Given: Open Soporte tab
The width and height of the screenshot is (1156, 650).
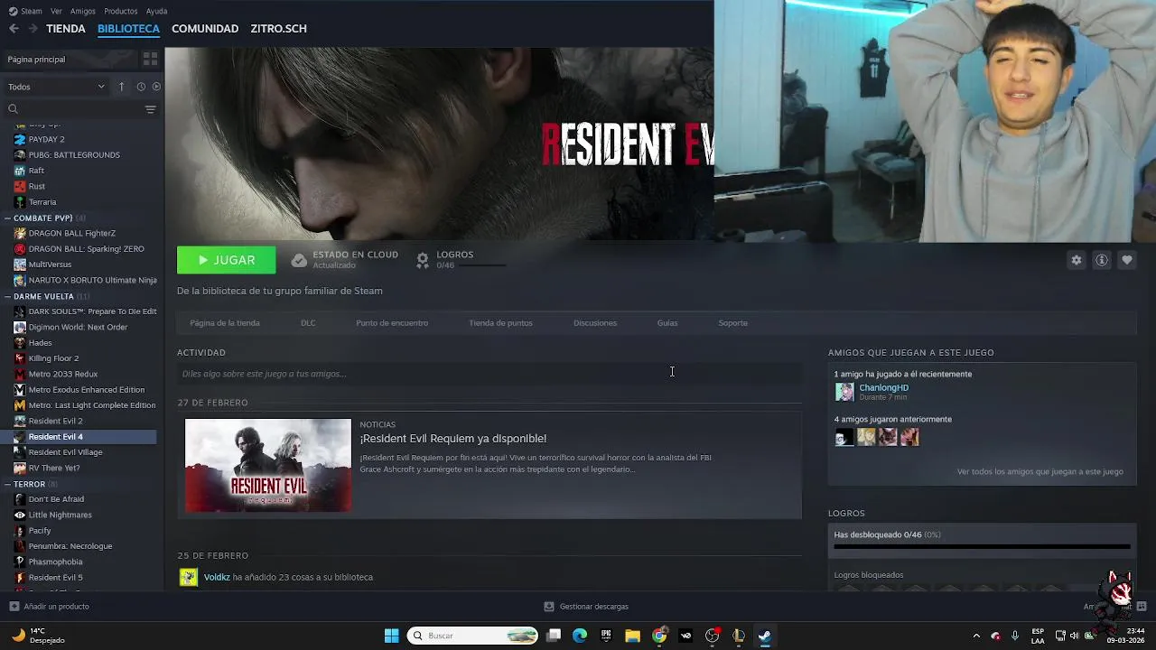Looking at the screenshot, I should coord(732,323).
